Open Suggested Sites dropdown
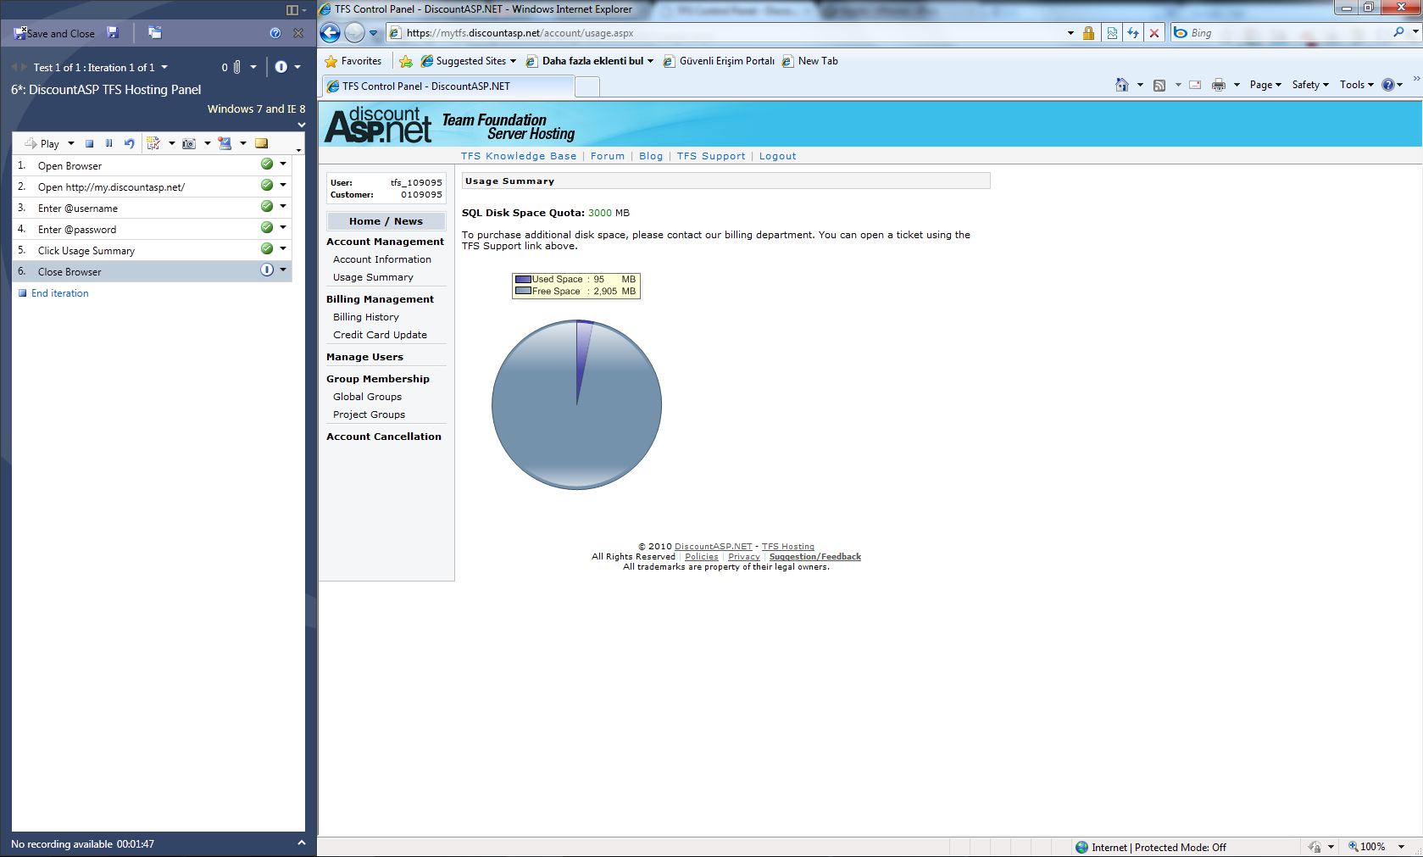 469,61
